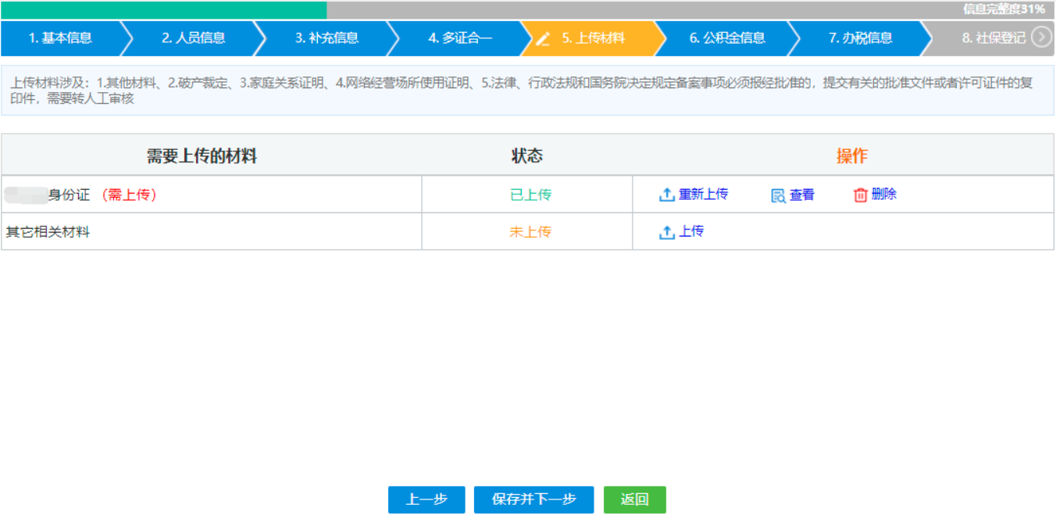Click the green 返回 button
This screenshot has width=1056, height=526.
pos(634,499)
